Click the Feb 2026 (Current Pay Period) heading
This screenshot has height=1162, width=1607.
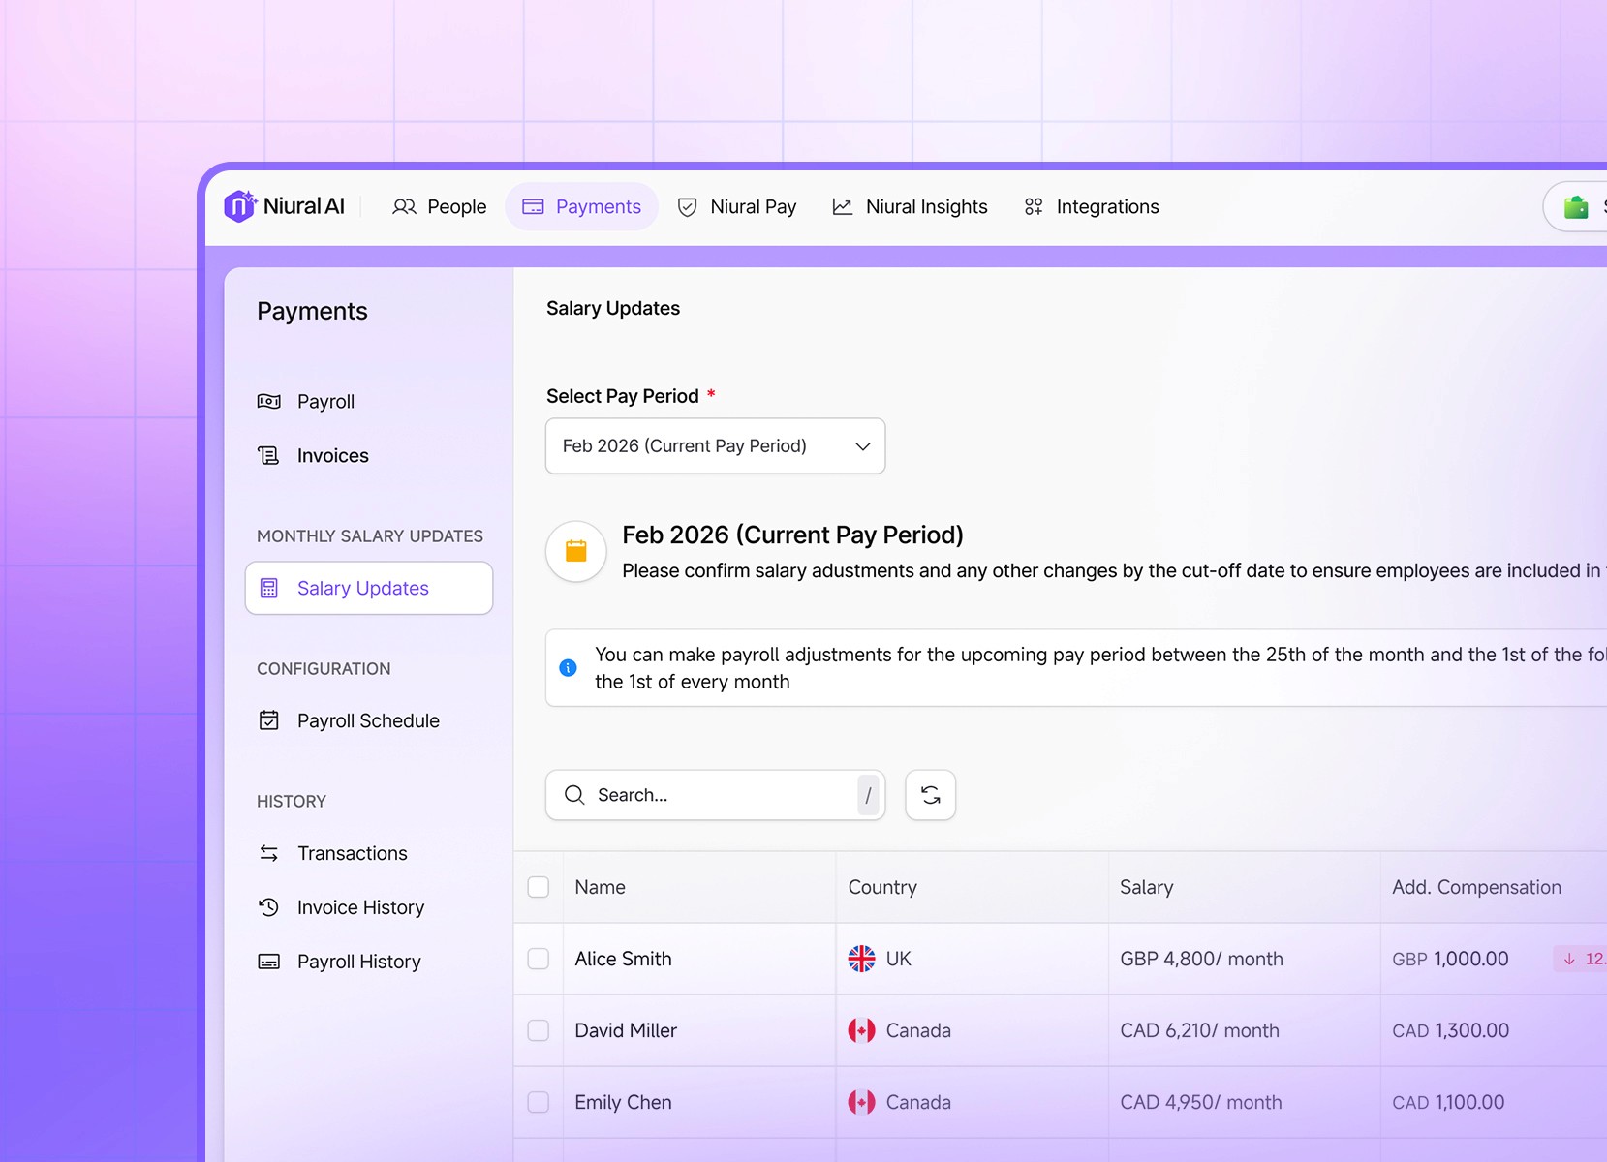pyautogui.click(x=792, y=535)
